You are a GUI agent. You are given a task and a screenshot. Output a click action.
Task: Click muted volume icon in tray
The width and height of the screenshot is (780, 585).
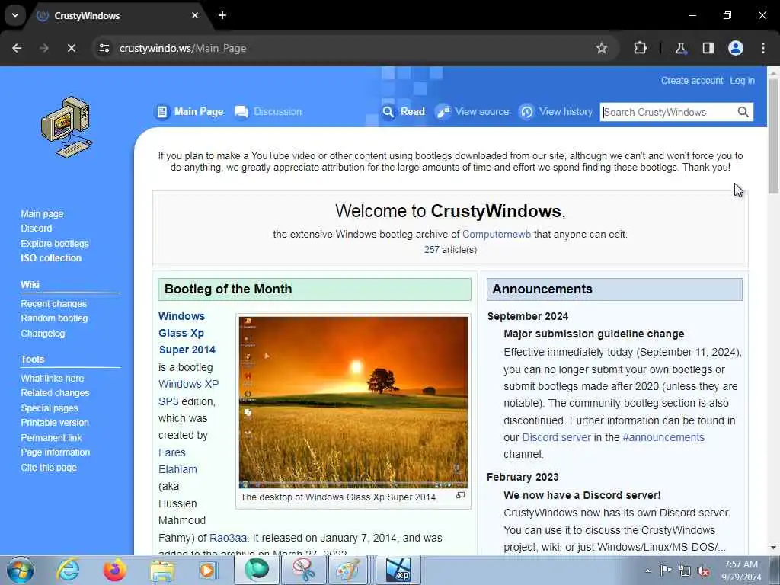tap(703, 571)
